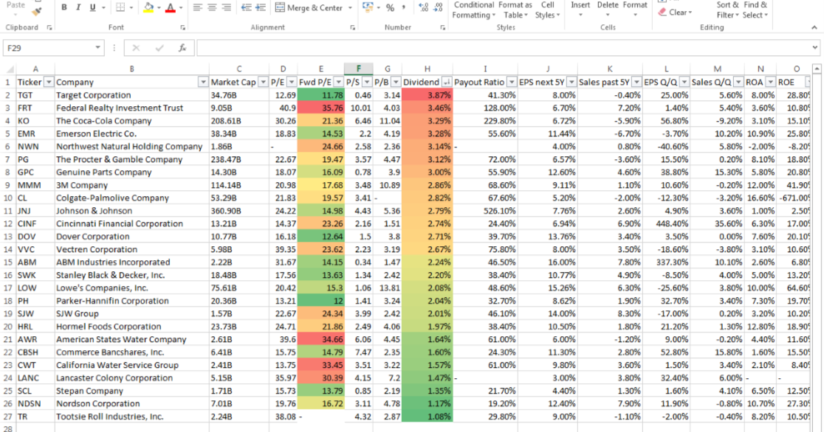Apply yellow Fill Color to selection
Screen dimensions: 824x432
click(x=148, y=7)
